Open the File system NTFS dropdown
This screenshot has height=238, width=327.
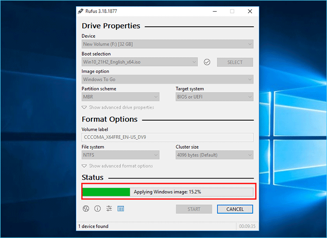pyautogui.click(x=121, y=155)
